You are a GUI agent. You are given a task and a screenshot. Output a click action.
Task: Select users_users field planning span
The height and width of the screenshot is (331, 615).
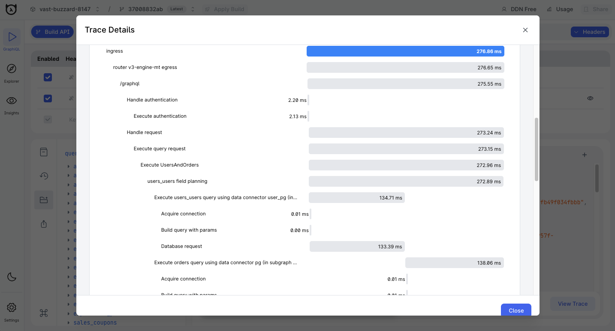tap(177, 181)
